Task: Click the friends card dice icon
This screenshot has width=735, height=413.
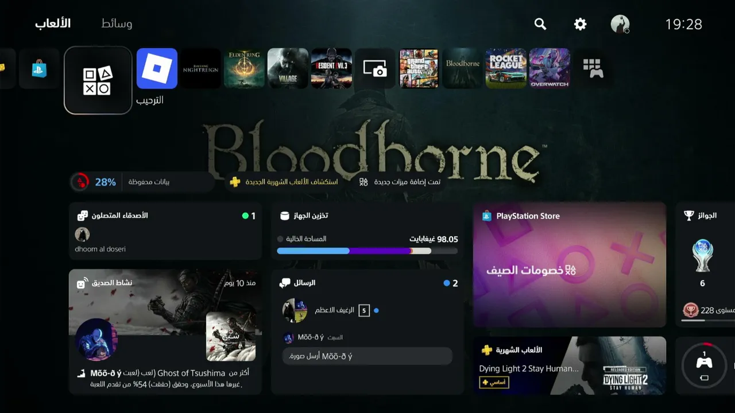Action: [83, 216]
